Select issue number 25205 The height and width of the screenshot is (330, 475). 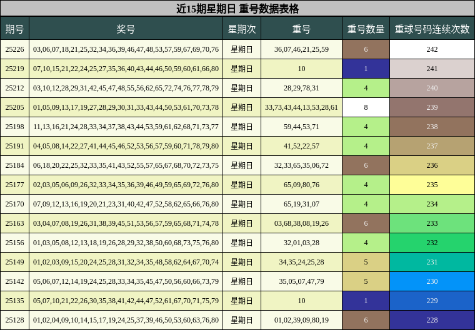[x=14, y=107]
